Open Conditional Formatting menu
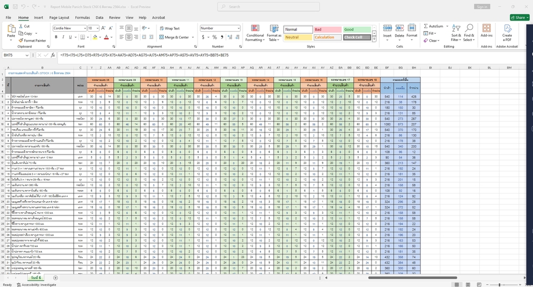 (x=255, y=33)
